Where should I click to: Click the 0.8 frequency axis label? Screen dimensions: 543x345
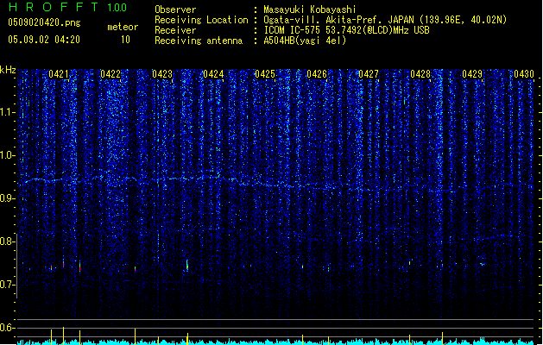(8, 241)
